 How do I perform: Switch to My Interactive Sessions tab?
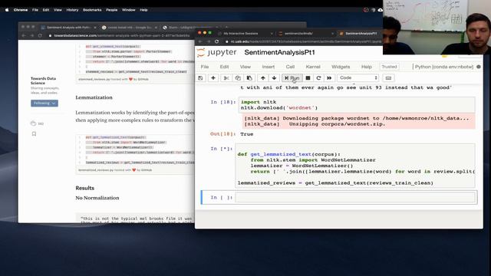tap(240, 34)
